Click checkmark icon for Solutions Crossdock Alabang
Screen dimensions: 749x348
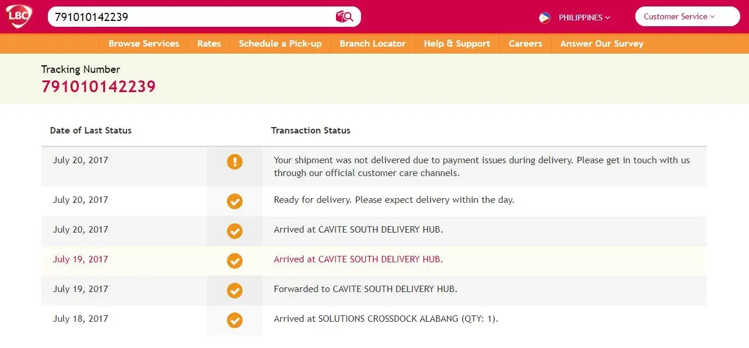click(x=235, y=320)
